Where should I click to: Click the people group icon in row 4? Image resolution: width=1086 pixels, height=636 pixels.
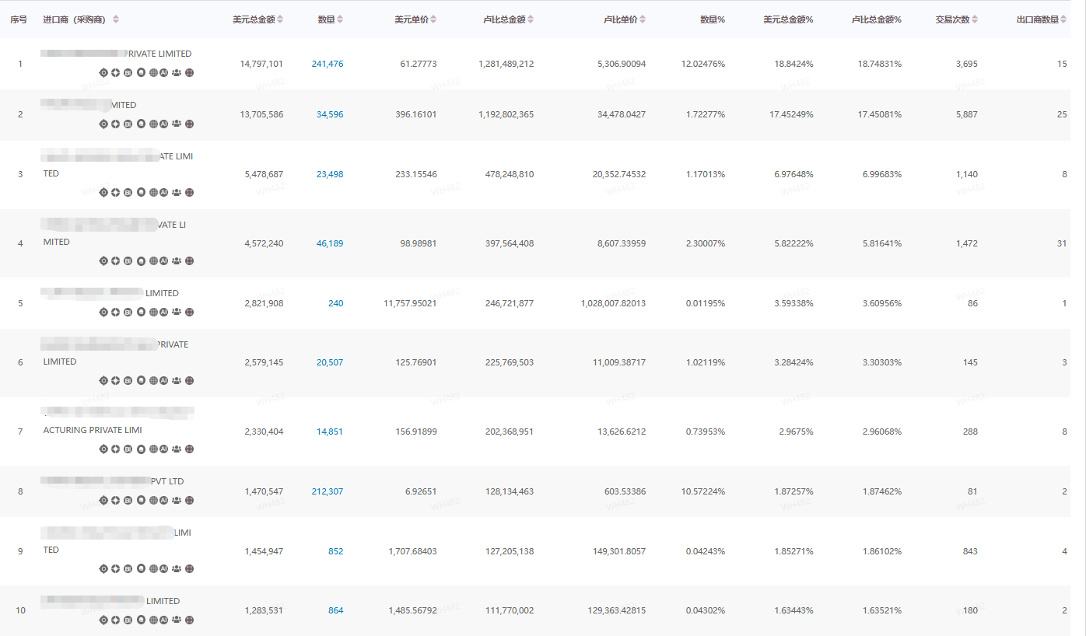[177, 260]
